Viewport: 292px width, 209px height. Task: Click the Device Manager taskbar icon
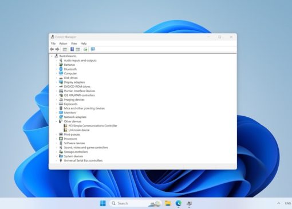pos(190,203)
